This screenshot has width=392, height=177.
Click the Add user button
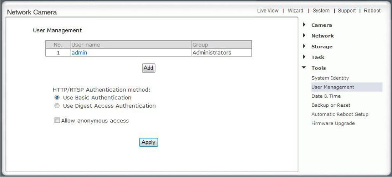pyautogui.click(x=149, y=68)
